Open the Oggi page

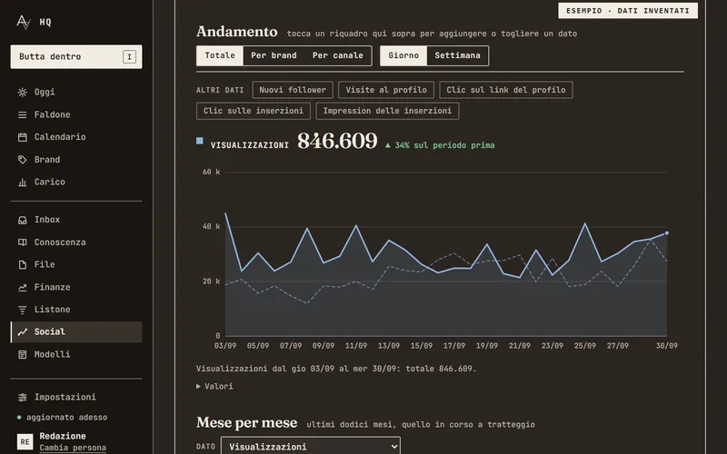coord(76,93)
